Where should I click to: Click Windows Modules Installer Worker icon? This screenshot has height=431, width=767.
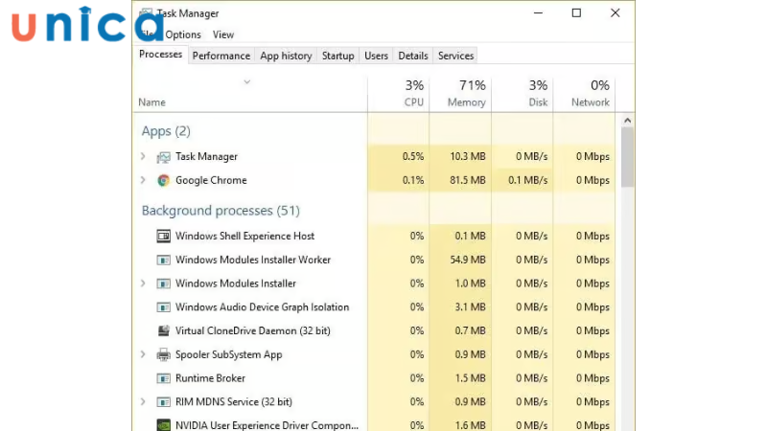pos(163,260)
